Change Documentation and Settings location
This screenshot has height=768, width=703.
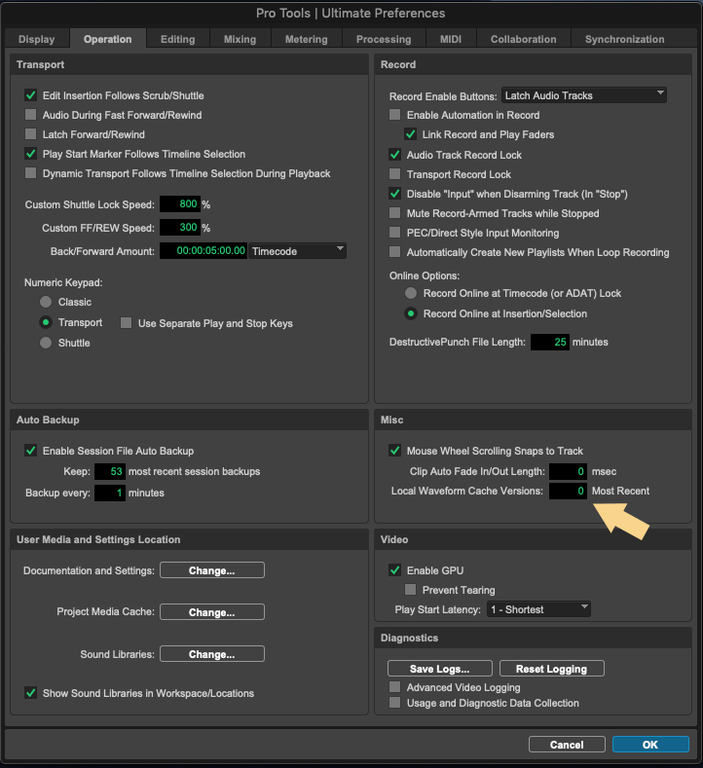212,570
